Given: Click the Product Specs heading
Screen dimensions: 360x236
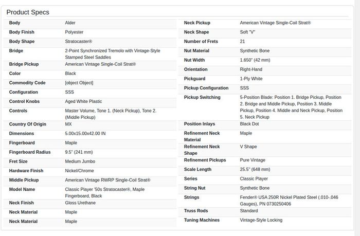Looking at the screenshot, I should (28, 12).
